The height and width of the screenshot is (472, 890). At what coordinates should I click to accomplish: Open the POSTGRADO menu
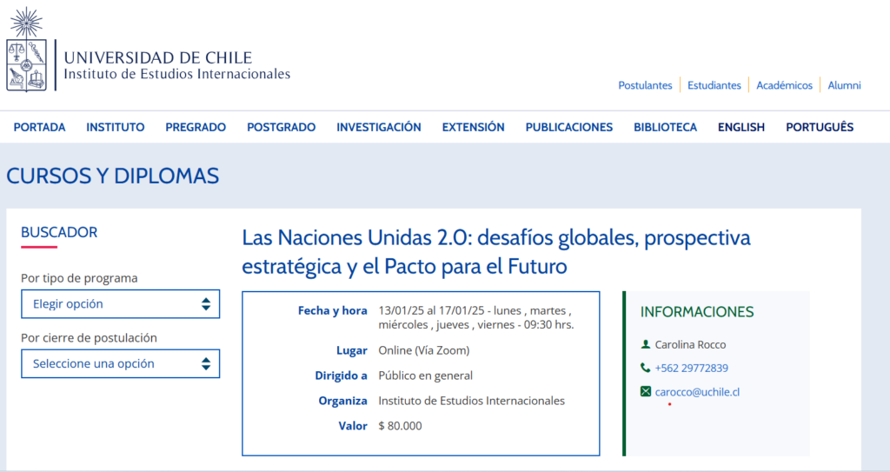coord(281,127)
